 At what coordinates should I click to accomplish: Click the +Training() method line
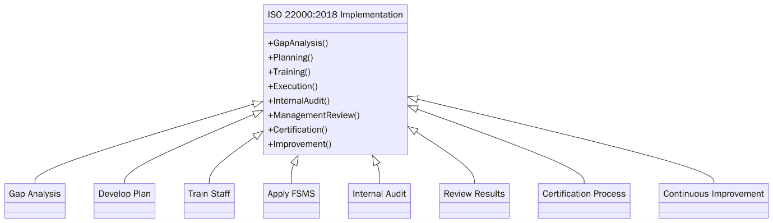click(x=289, y=72)
